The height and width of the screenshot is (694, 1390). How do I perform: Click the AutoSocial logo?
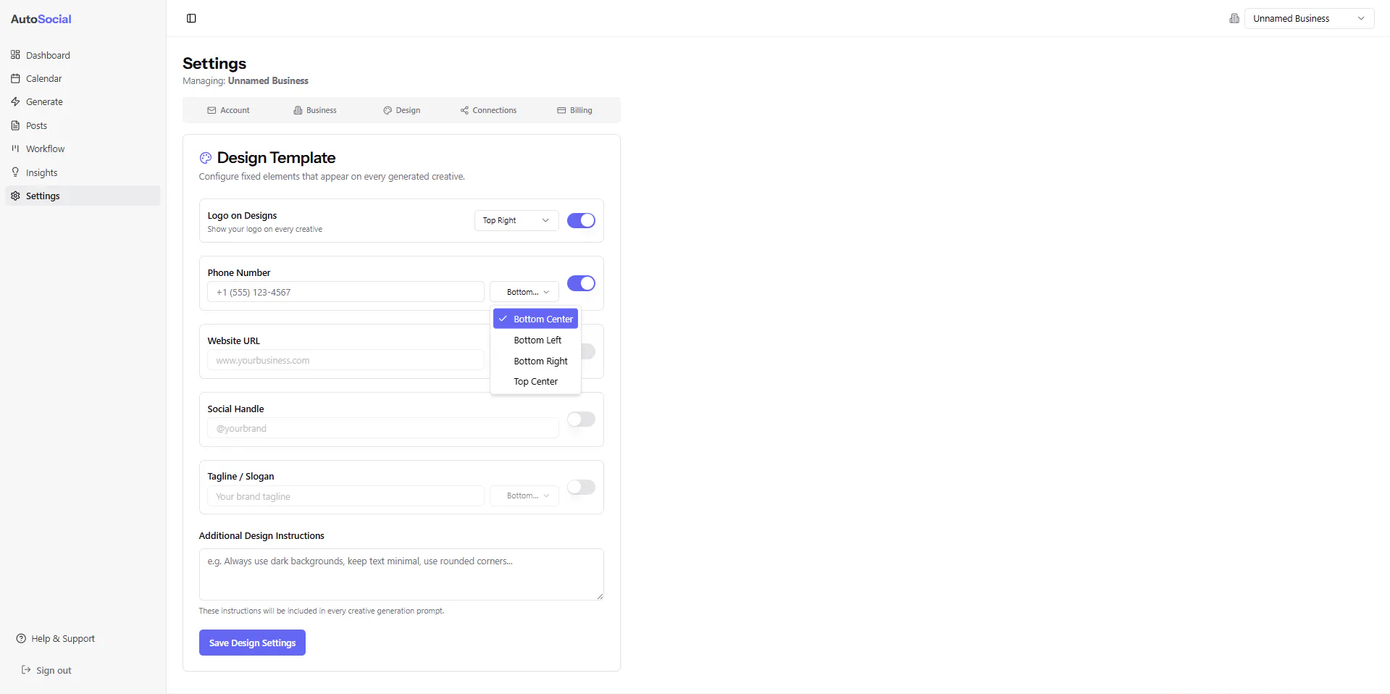[41, 19]
